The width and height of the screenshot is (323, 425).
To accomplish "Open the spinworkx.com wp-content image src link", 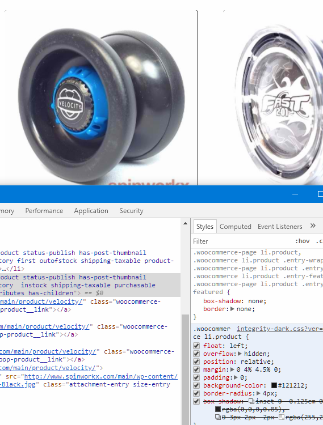I will (101, 376).
